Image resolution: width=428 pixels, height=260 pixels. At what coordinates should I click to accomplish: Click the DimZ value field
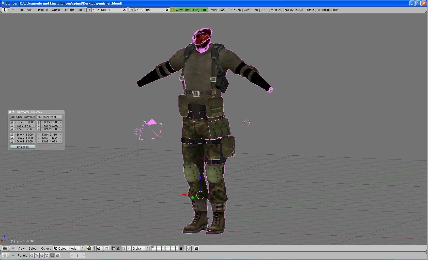[x=49, y=141]
